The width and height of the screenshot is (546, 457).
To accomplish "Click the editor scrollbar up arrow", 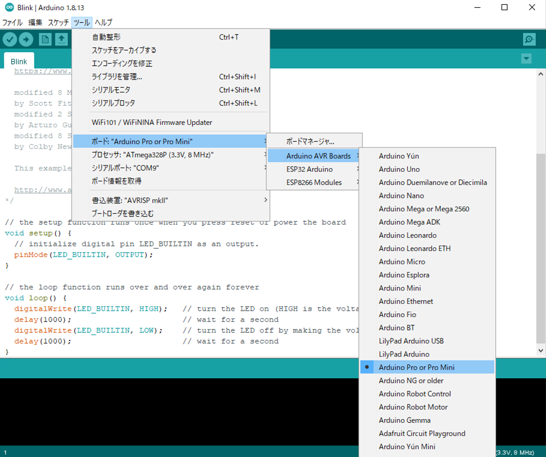I will tap(541, 74).
